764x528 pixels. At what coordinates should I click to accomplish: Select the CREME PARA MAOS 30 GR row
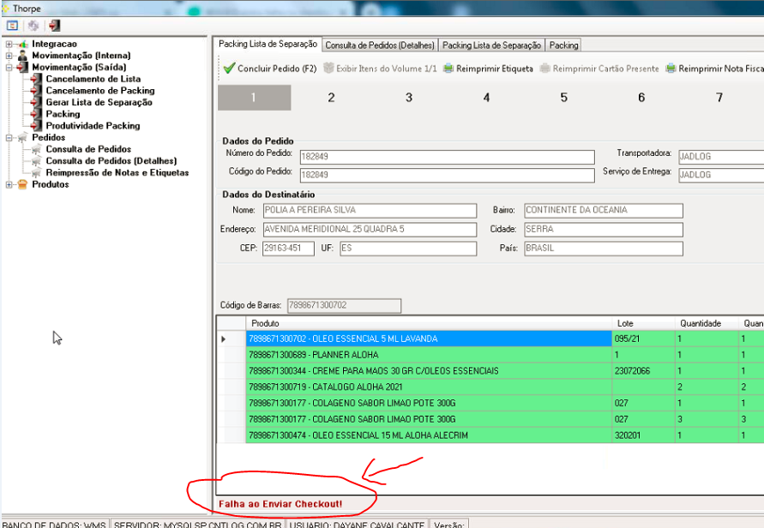490,370
